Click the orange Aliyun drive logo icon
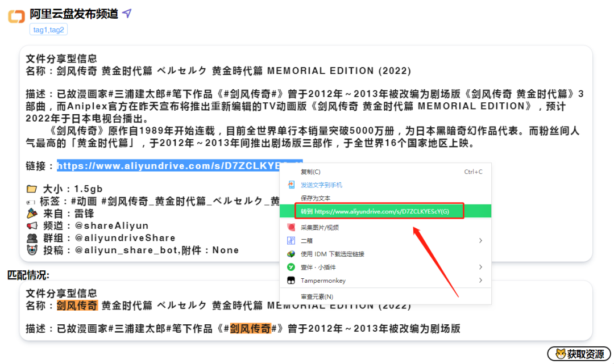Screen dimensions: 614x364 (x=16, y=16)
